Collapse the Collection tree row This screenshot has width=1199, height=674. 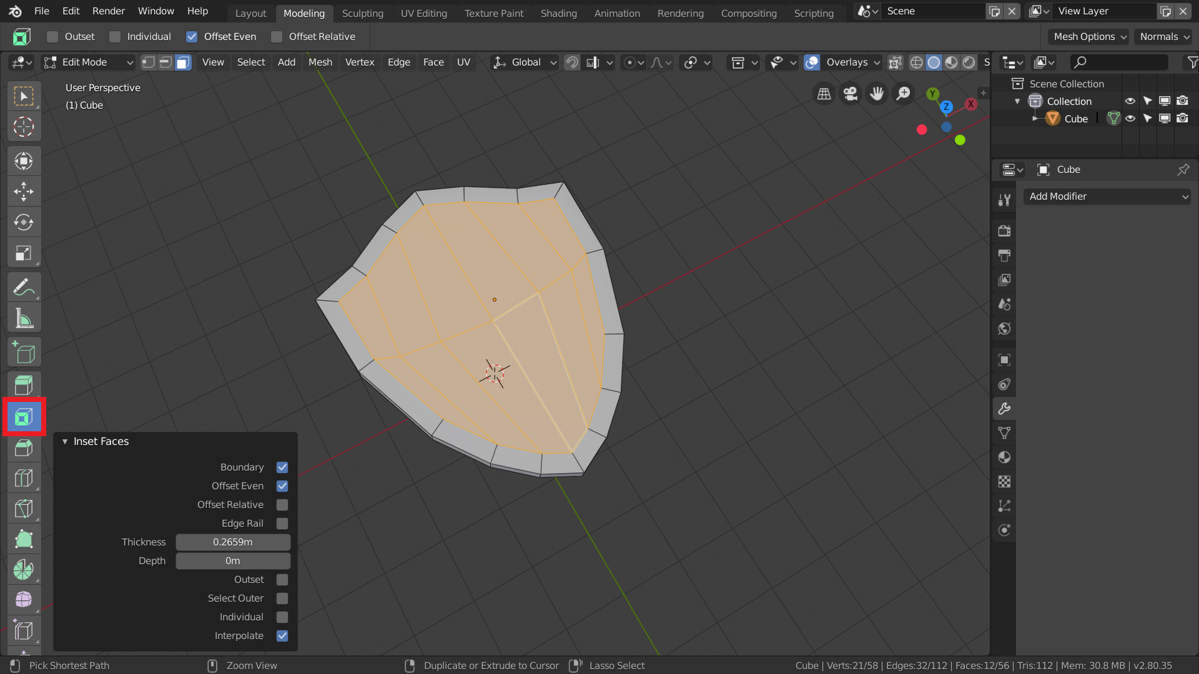point(1017,101)
